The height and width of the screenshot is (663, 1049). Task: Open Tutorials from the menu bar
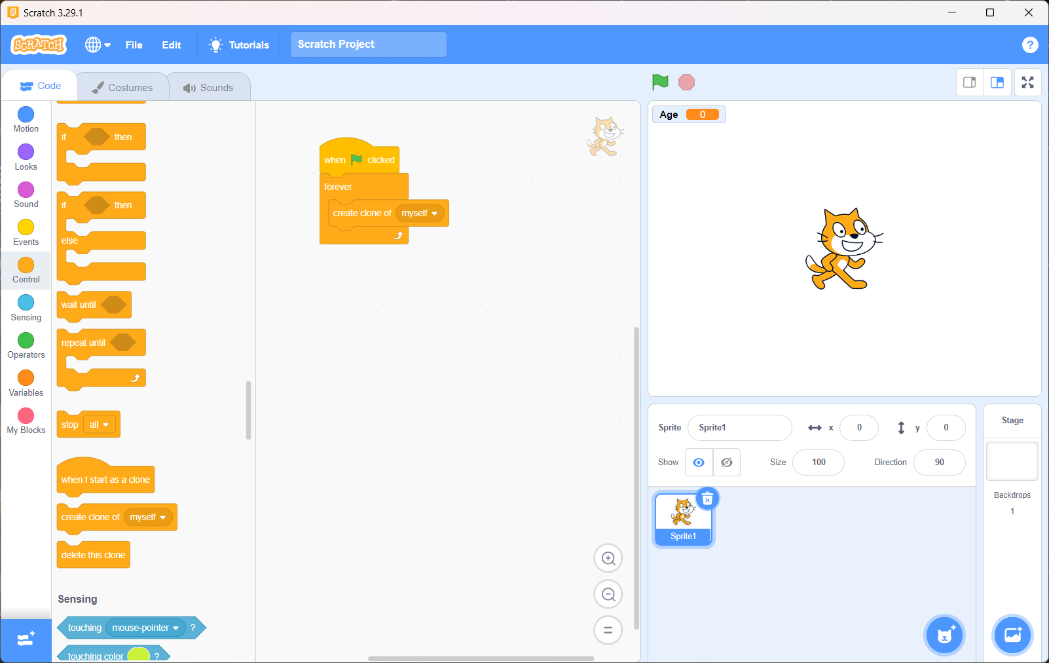(x=239, y=45)
